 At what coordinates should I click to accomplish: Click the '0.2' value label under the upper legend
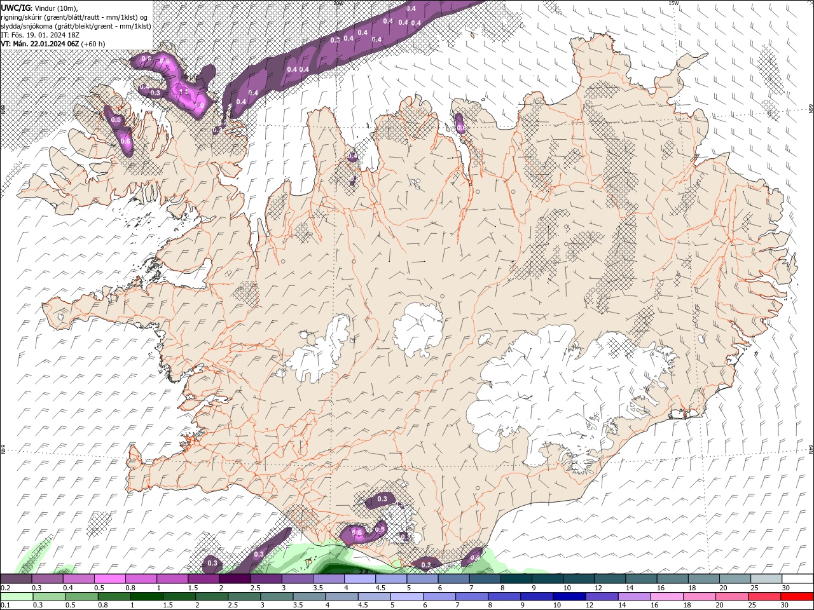pyautogui.click(x=5, y=588)
